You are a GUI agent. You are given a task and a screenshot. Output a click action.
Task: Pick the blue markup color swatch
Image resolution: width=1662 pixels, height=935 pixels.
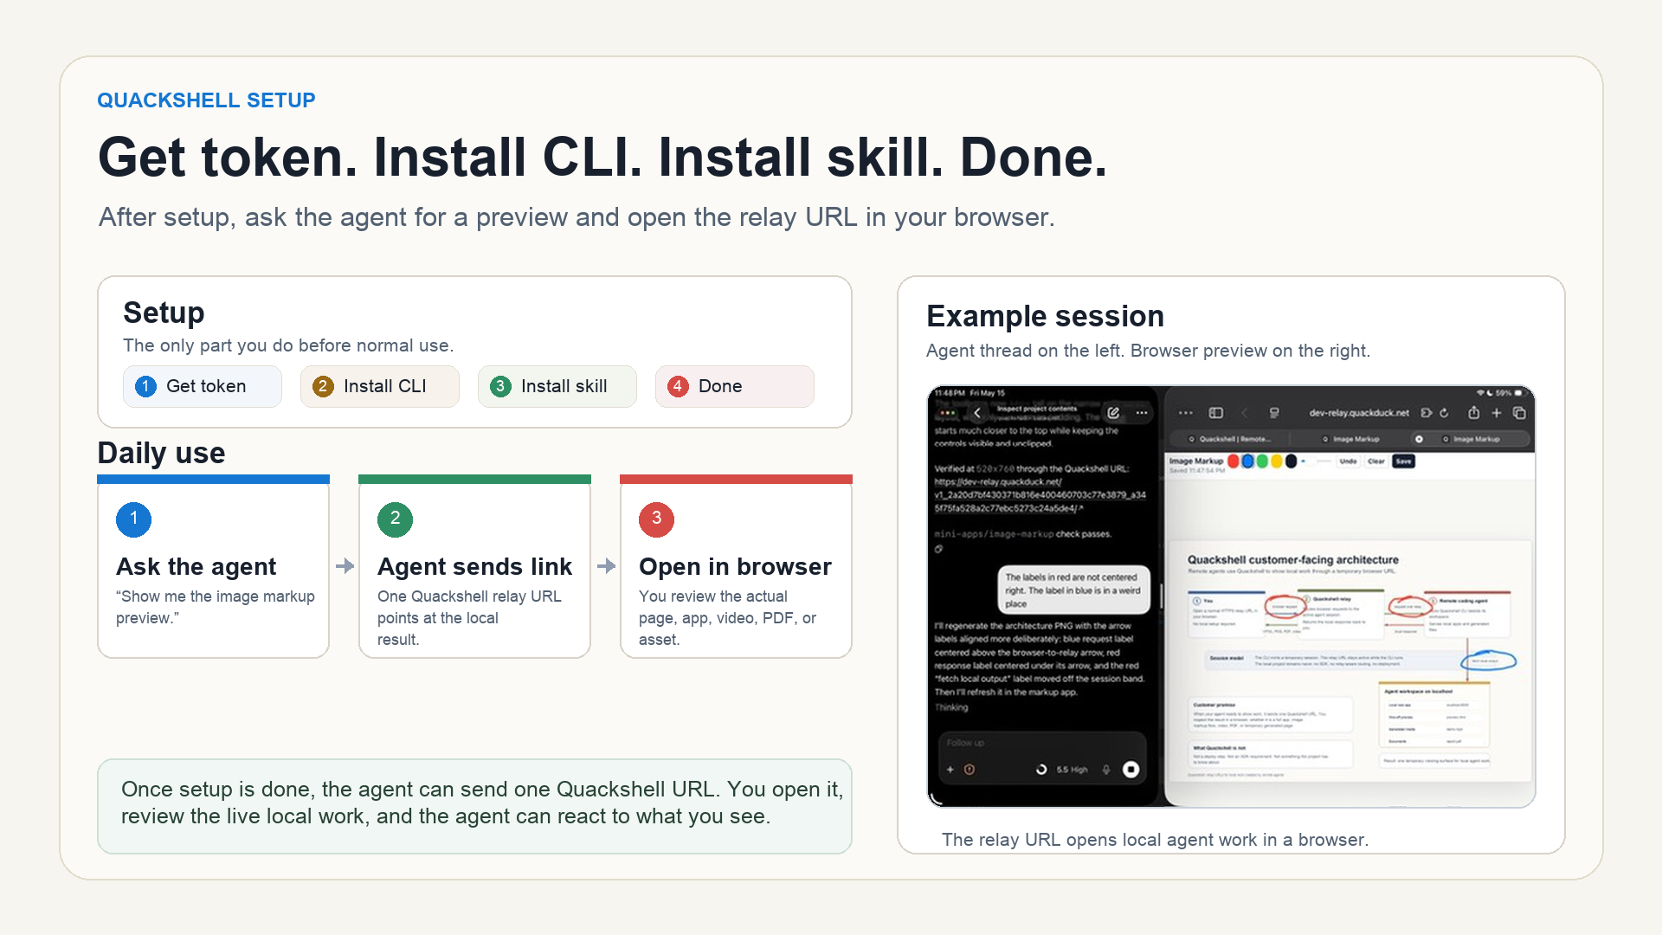tap(1248, 461)
